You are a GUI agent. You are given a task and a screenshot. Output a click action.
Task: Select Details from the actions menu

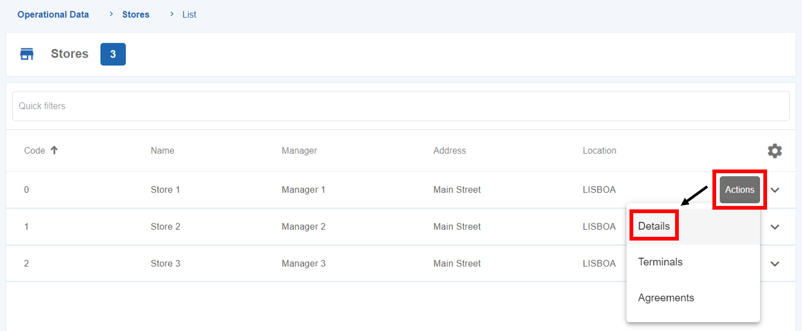tap(654, 226)
